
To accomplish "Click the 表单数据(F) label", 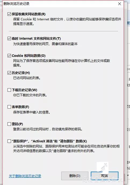I will pyautogui.click(x=20, y=107).
